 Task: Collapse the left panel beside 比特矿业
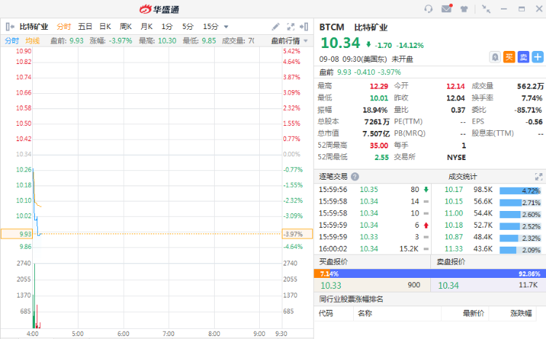pyautogui.click(x=10, y=26)
